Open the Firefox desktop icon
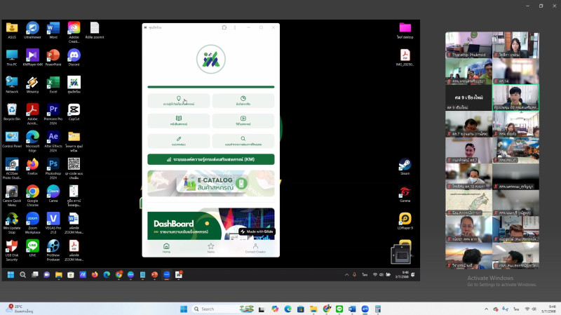 click(x=32, y=166)
